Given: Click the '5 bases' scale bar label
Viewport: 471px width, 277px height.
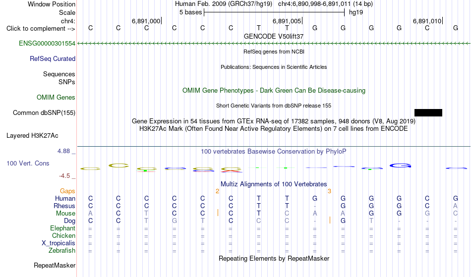Looking at the screenshot, I should [x=191, y=12].
